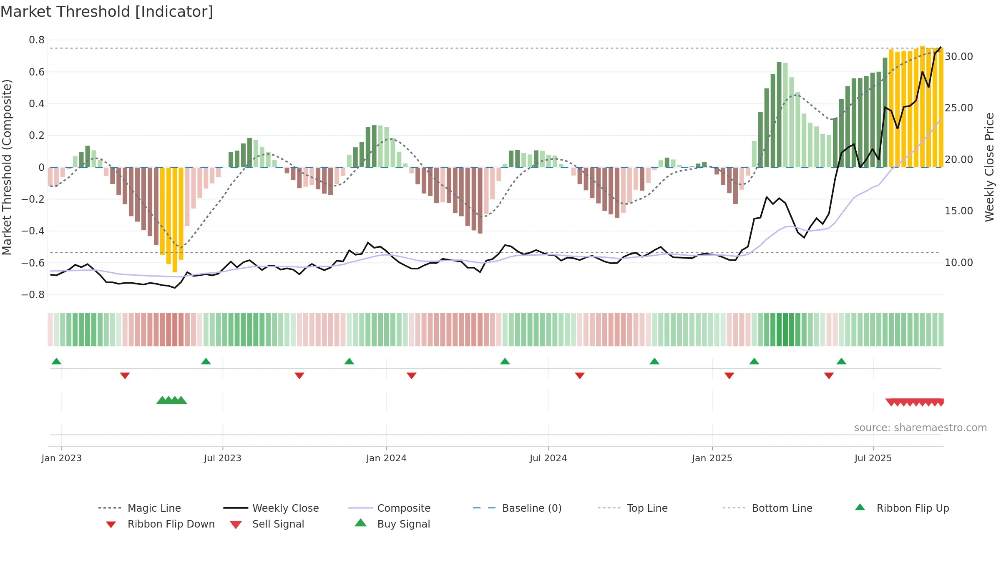The width and height of the screenshot is (1001, 563).
Task: Click the ribbon flip up marker in February 2025
Action: tap(754, 361)
